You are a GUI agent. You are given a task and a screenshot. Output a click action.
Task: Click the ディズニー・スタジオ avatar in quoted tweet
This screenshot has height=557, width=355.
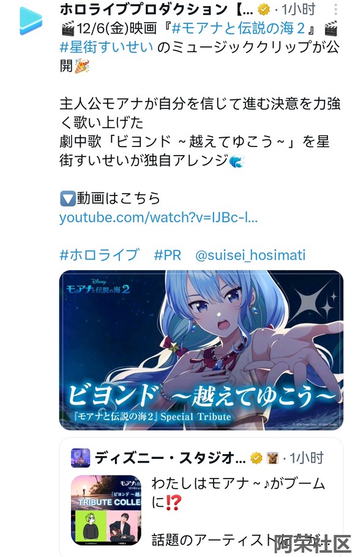tap(81, 458)
